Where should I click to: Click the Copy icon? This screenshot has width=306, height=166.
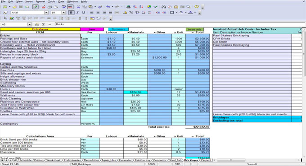point(84,7)
